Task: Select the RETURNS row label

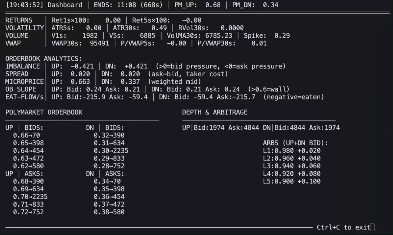Action: pyautogui.click(x=19, y=20)
